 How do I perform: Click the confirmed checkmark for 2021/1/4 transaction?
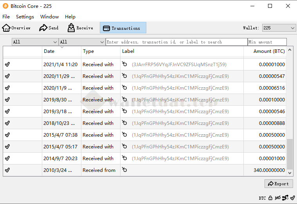tap(7, 65)
